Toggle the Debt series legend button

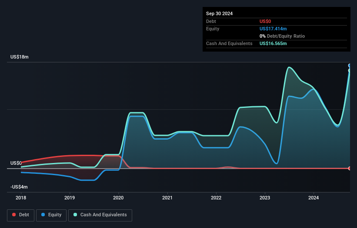(x=21, y=215)
